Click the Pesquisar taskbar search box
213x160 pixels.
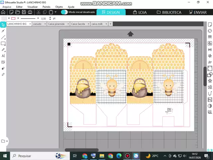tap(40, 156)
